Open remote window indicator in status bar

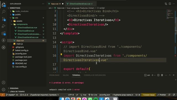coord(2,95)
